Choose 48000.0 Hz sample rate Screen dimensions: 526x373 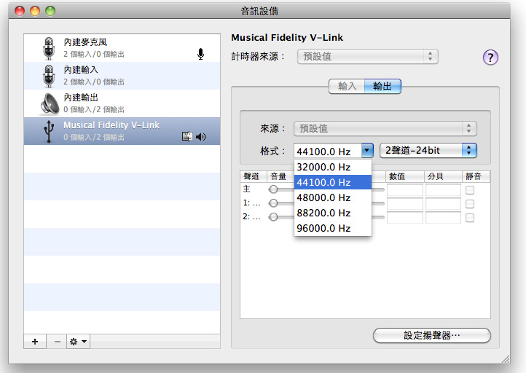[333, 197]
